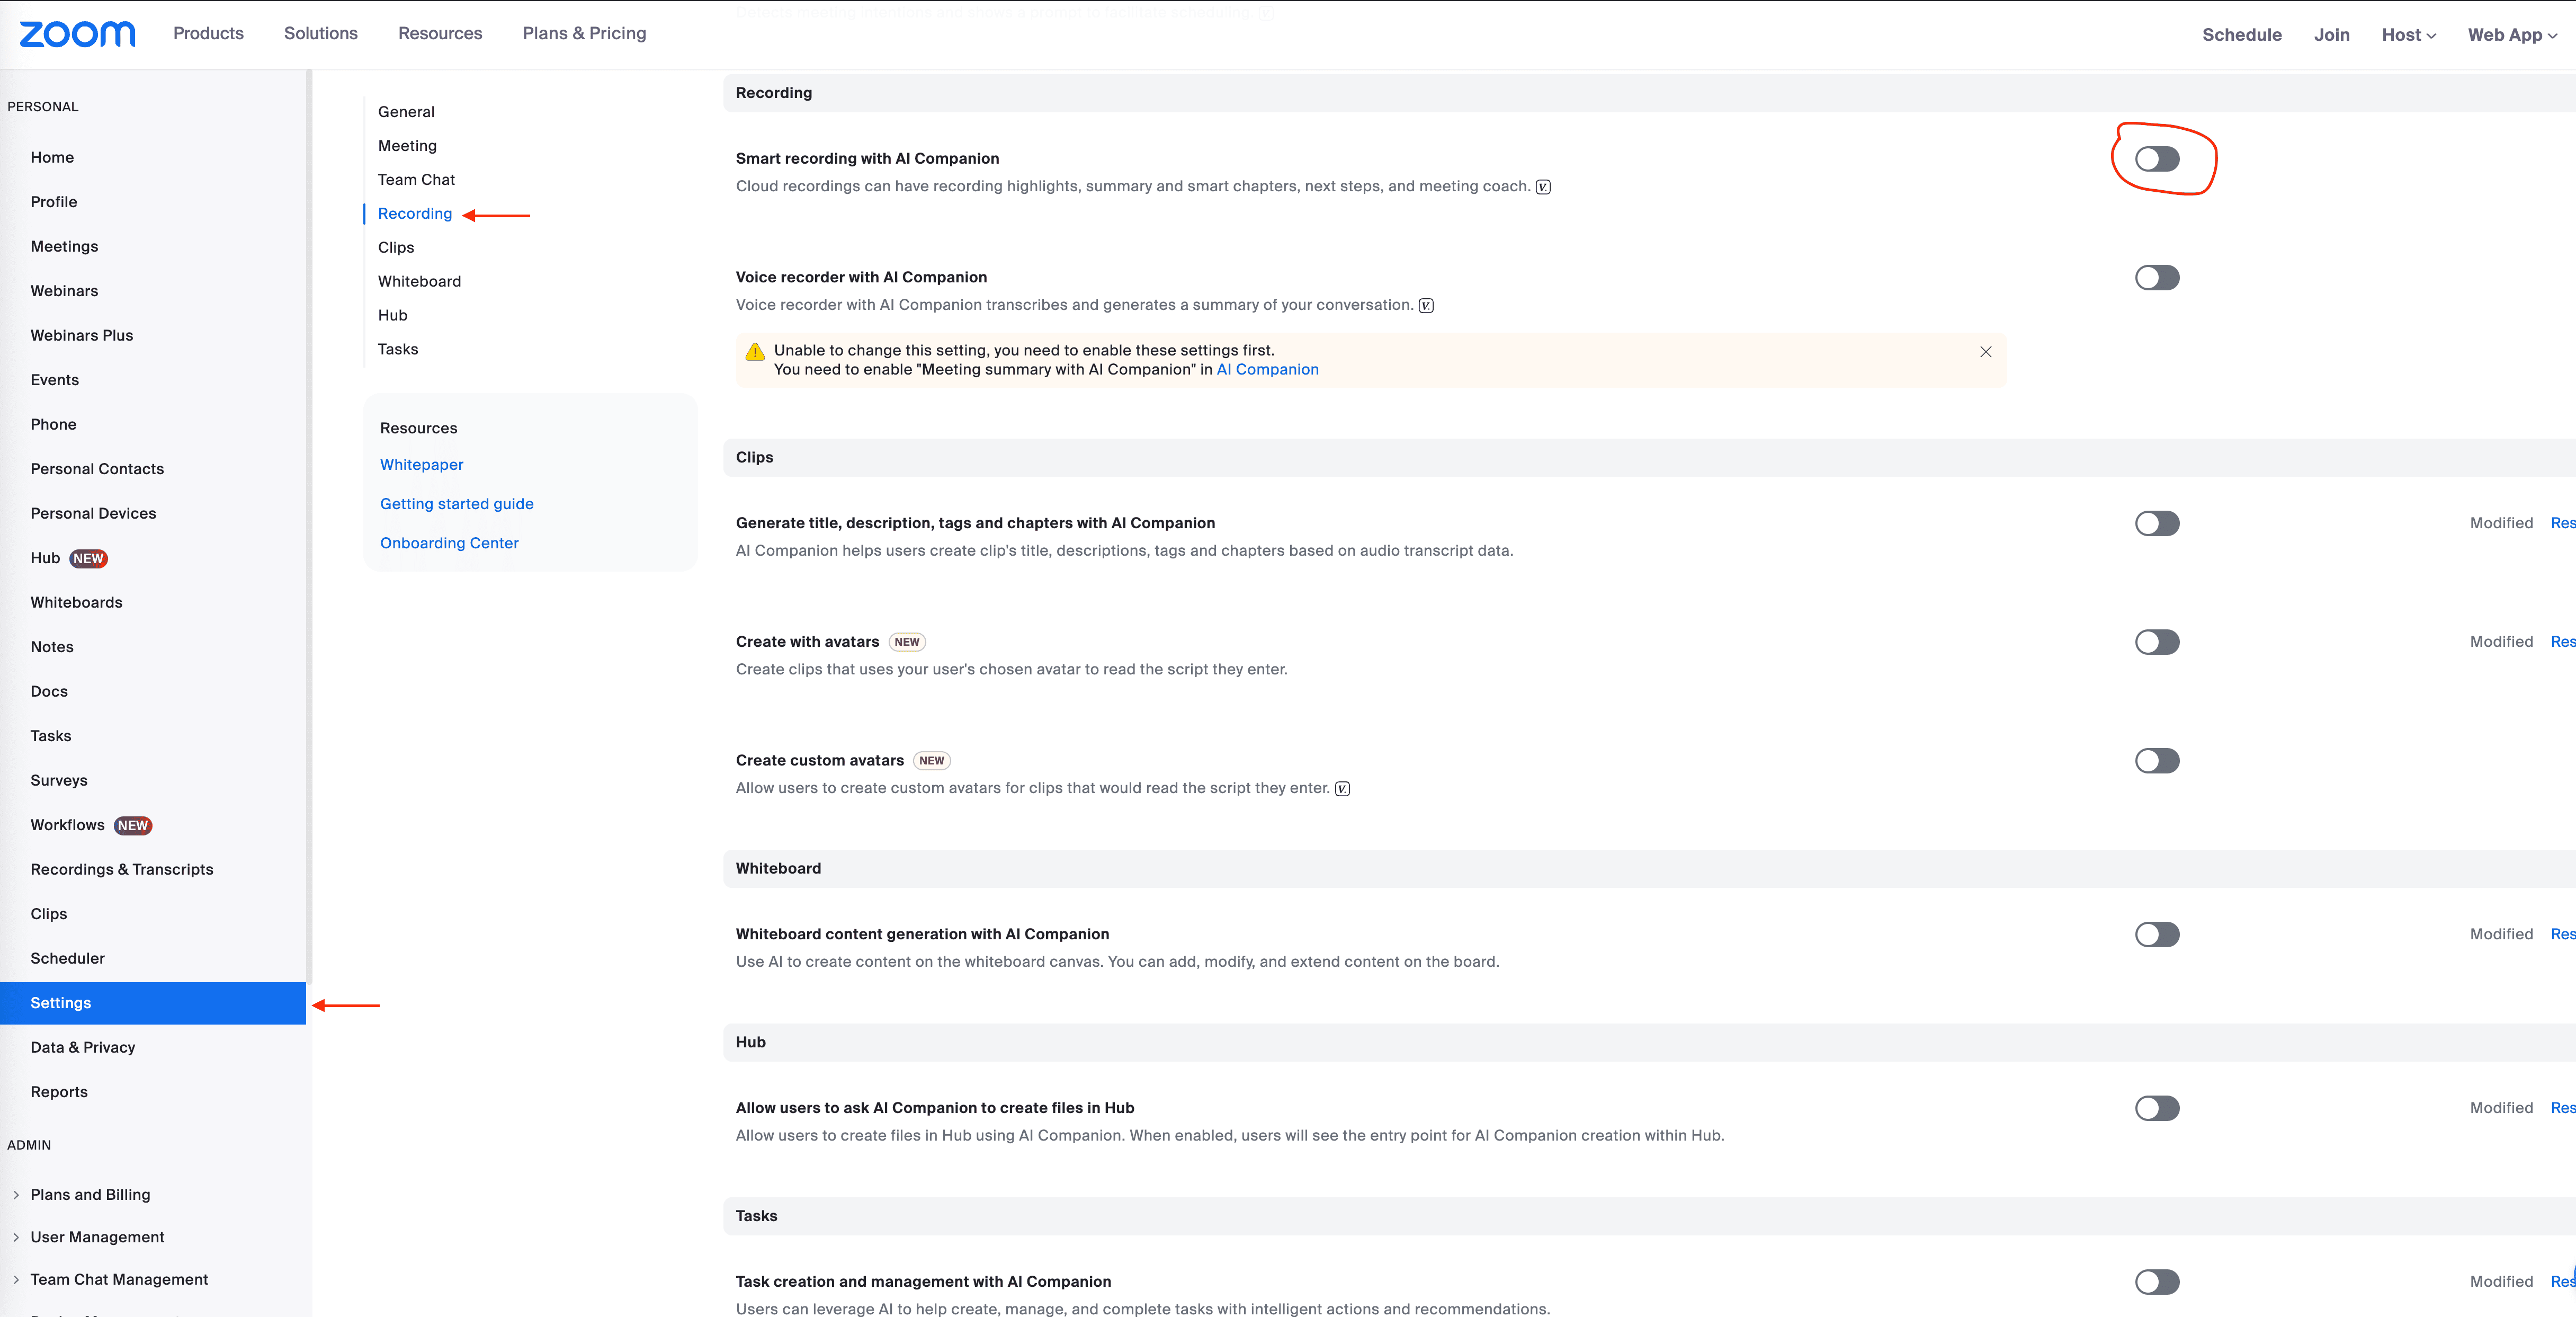The height and width of the screenshot is (1317, 2576).
Task: Open the Host dropdown menu
Action: pos(2408,35)
